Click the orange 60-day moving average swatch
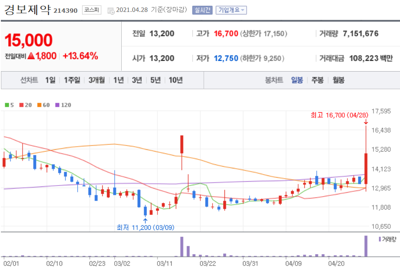The image size is (400, 270). (39, 105)
